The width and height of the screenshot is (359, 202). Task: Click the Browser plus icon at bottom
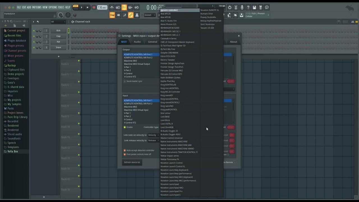coord(44,197)
